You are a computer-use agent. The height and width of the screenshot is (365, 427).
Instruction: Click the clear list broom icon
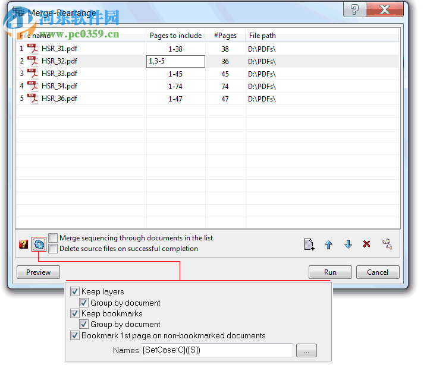click(387, 244)
